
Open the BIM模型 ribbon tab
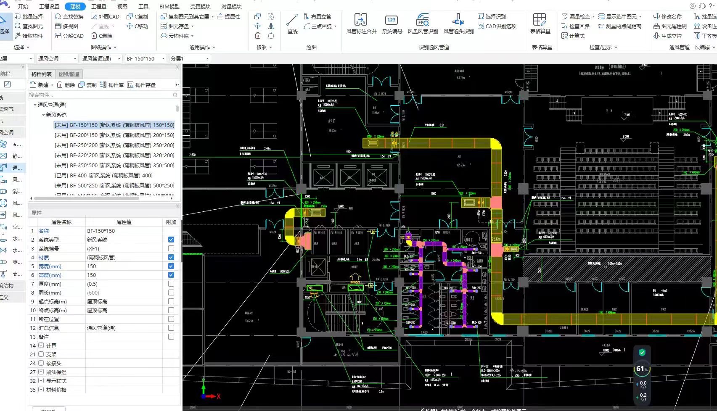point(169,6)
